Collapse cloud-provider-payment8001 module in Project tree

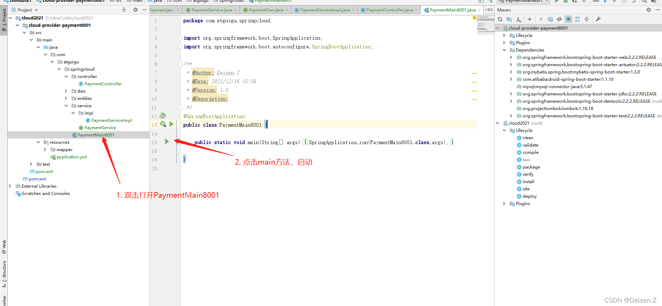pyautogui.click(x=17, y=25)
